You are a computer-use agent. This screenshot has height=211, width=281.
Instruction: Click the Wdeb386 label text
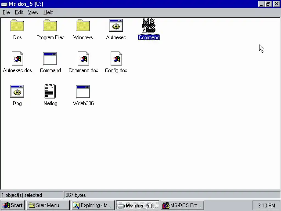pyautogui.click(x=83, y=103)
